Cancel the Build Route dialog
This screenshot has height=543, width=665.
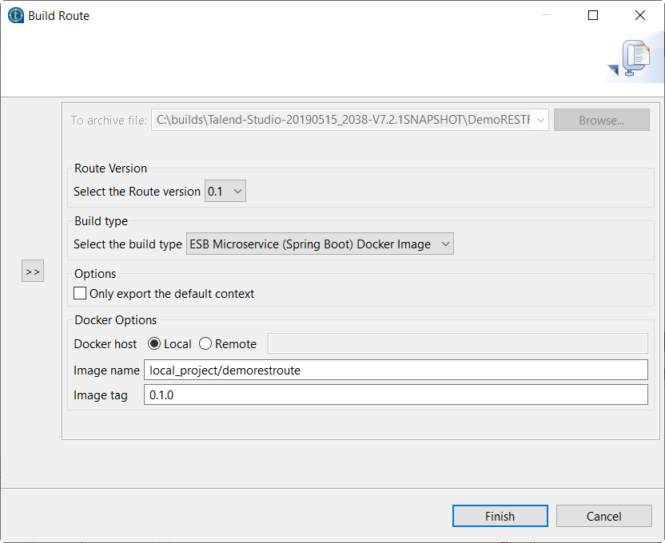click(603, 517)
